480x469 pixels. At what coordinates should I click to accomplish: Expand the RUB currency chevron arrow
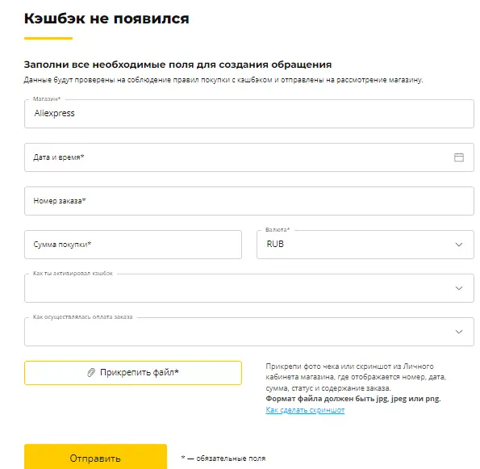click(x=458, y=245)
